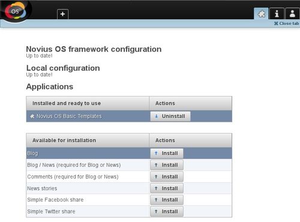Install the Comments application
300x222 pixels.
click(x=167, y=176)
